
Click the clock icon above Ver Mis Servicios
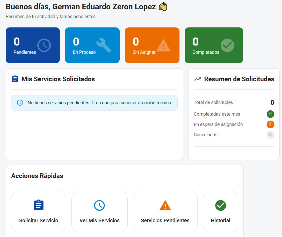pos(99,205)
